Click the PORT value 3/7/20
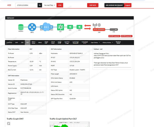The image size is (154, 127). coord(72,65)
